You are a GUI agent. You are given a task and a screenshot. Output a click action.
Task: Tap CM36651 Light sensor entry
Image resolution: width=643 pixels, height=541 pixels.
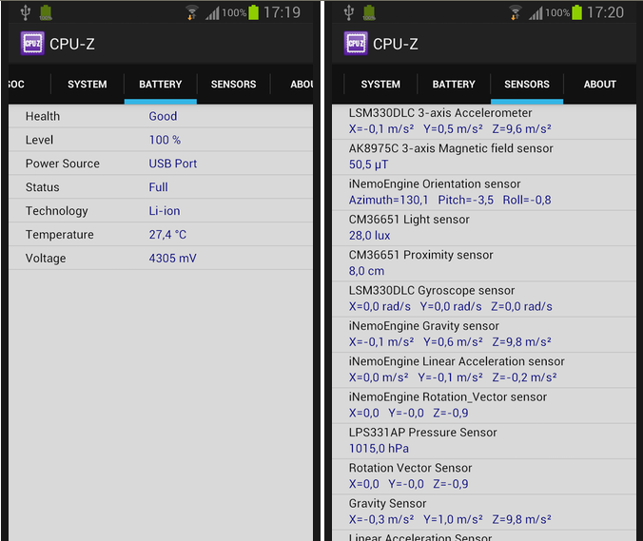(x=484, y=228)
